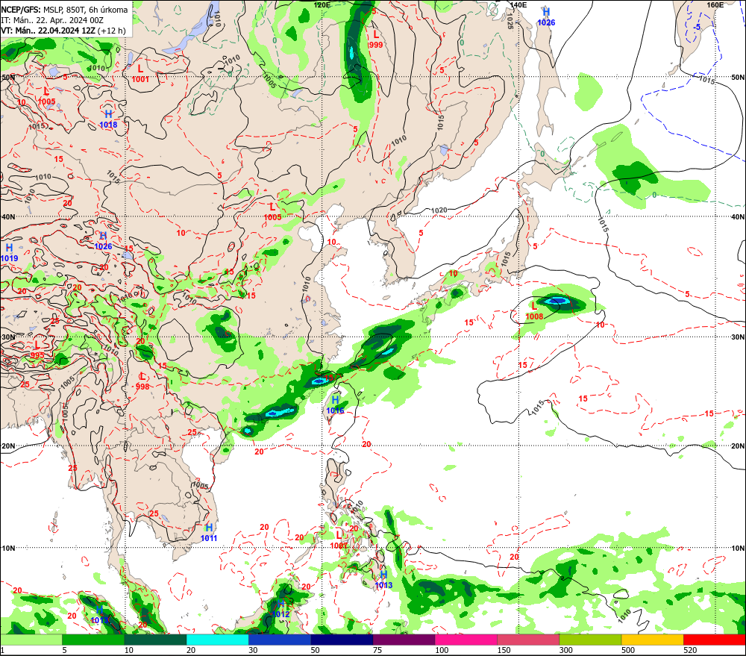Select the olive 300–500 legend swatch
Image resolution: width=746 pixels, height=656 pixels.
tap(590, 640)
